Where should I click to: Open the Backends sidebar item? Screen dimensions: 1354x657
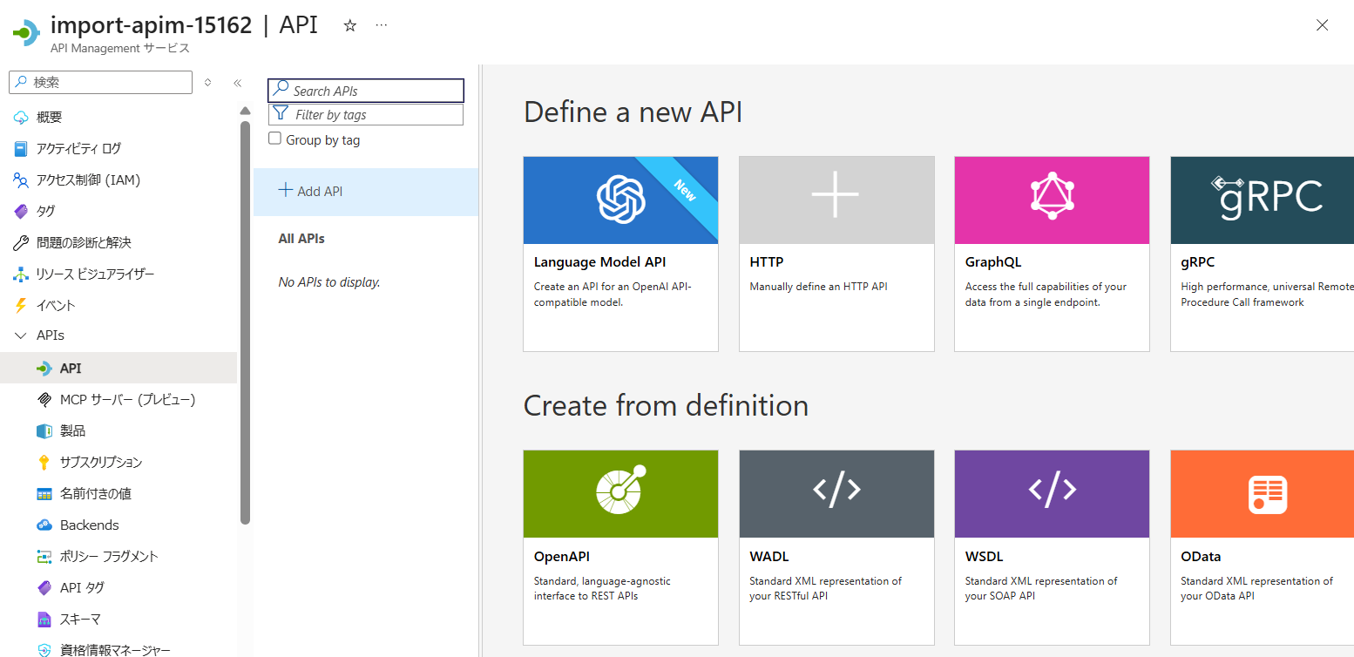pos(89,525)
